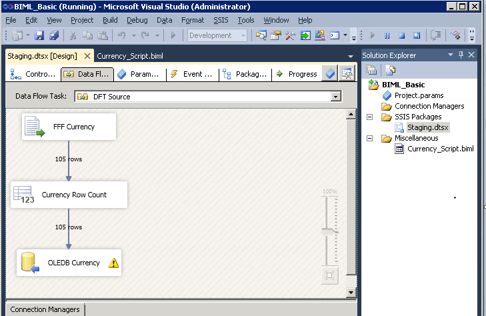
Task: Click the Properties Window toolbar icon
Action: pos(275,35)
